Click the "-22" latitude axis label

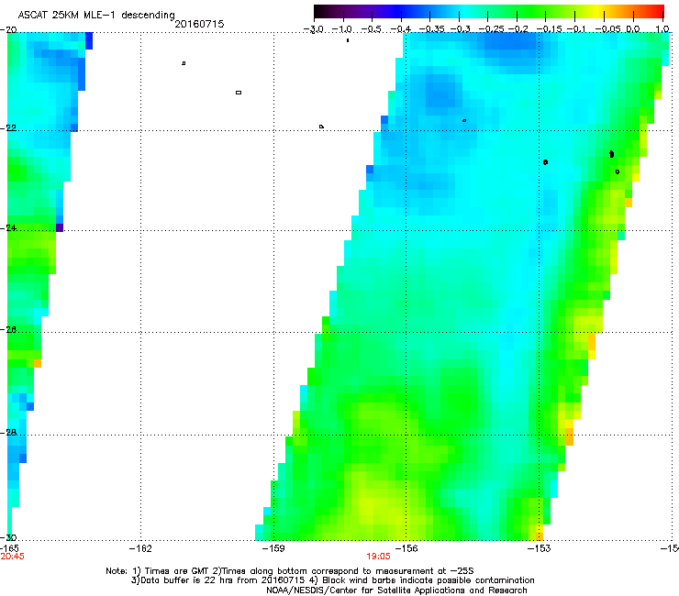click(8, 128)
